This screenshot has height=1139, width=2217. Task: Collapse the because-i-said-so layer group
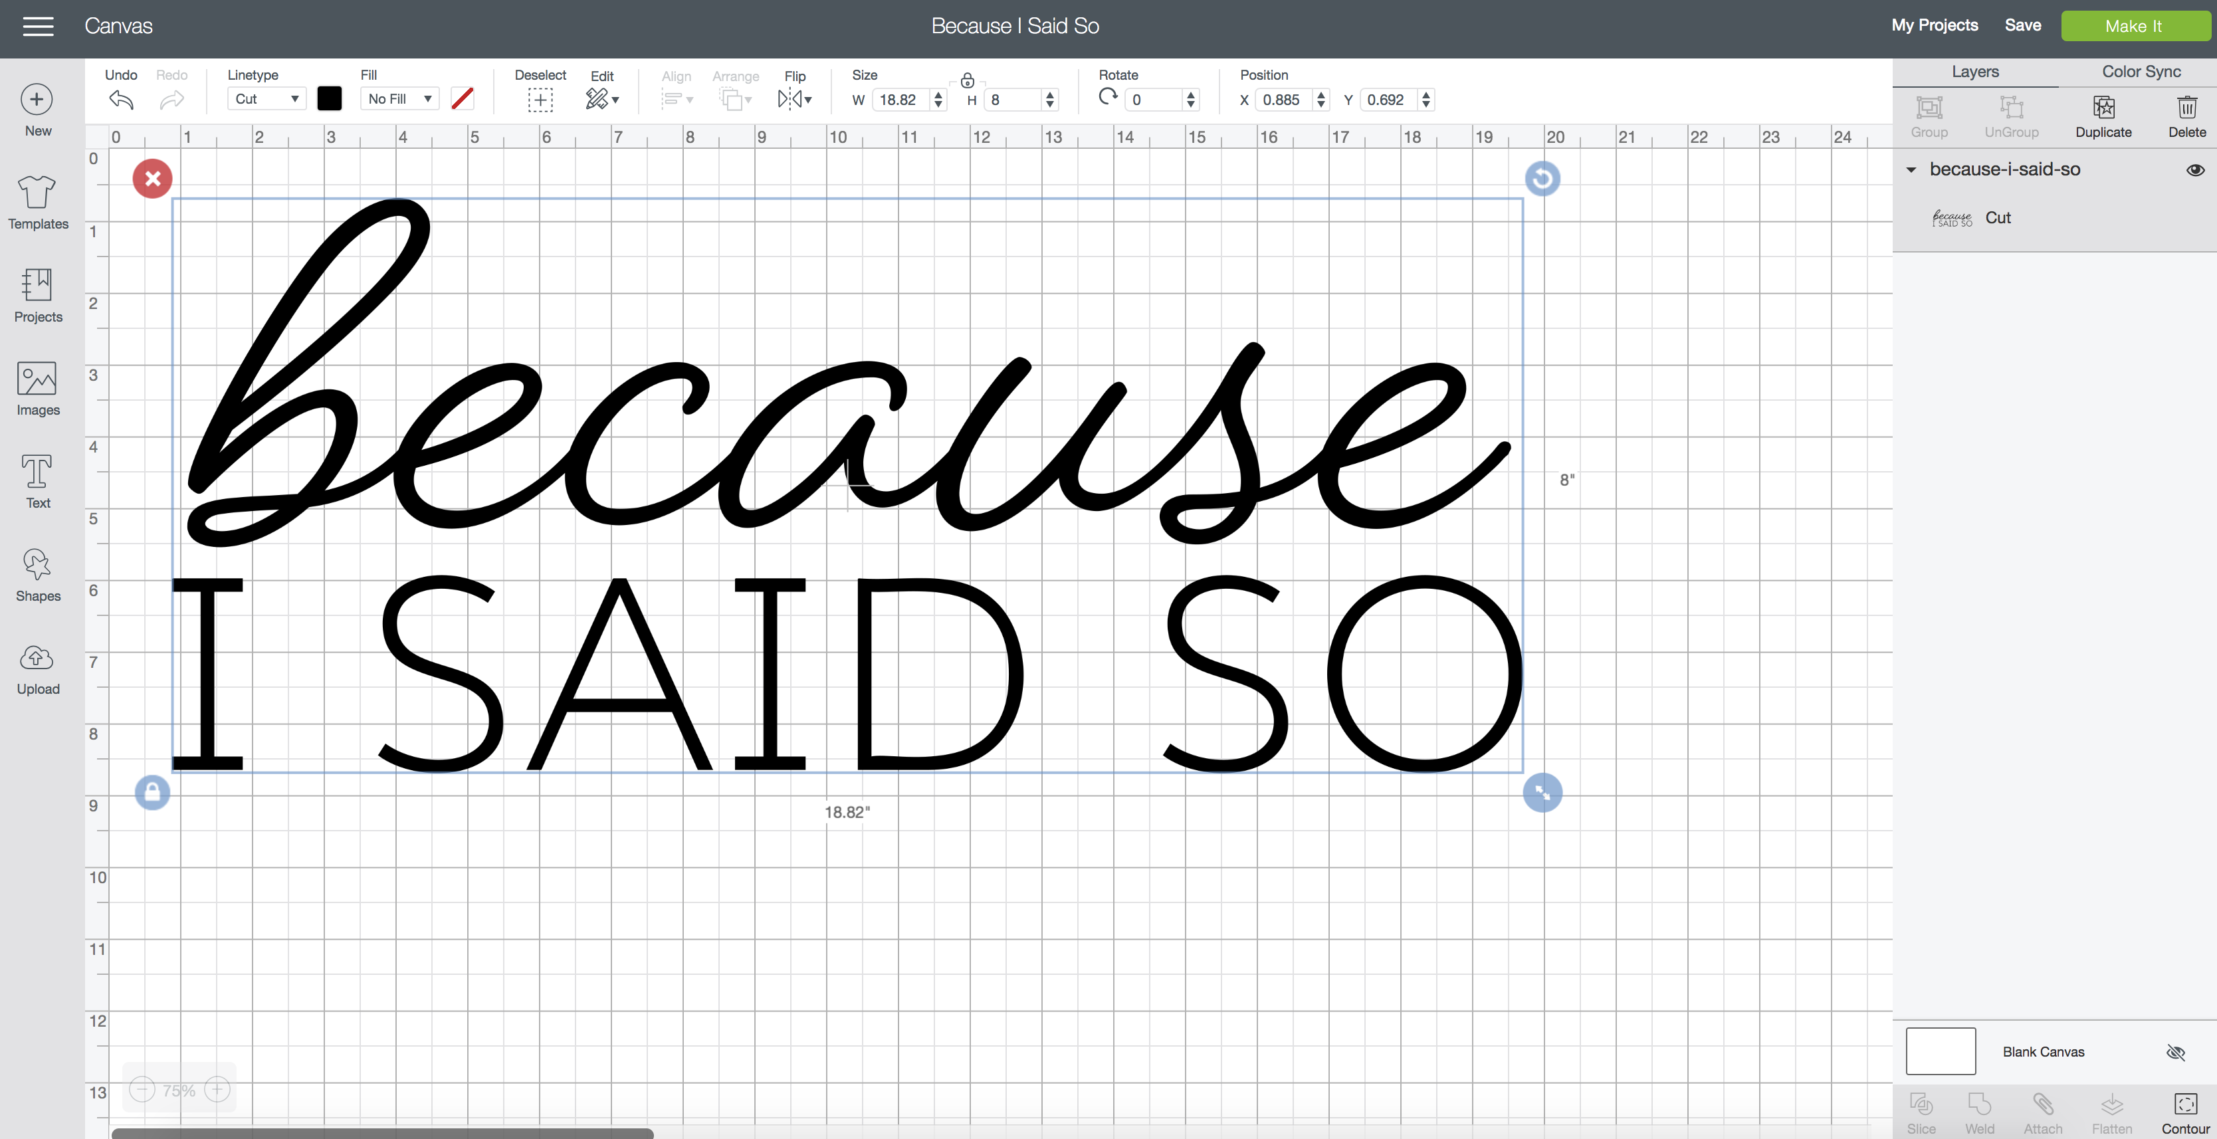pyautogui.click(x=1911, y=169)
